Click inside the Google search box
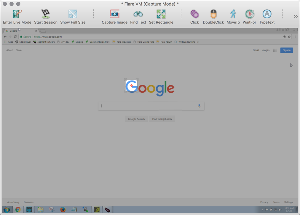This screenshot has width=300, height=215. point(151,106)
